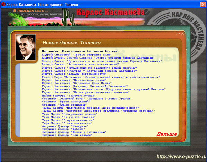Open Тайша Абеляр "Магический переход"

(x=90, y=108)
